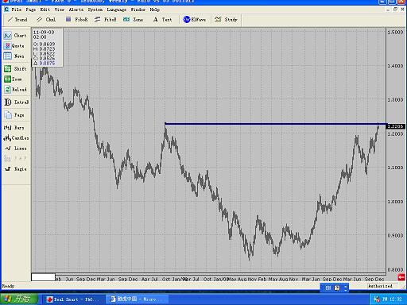Open the Language menu
The image size is (407, 305).
tap(117, 10)
